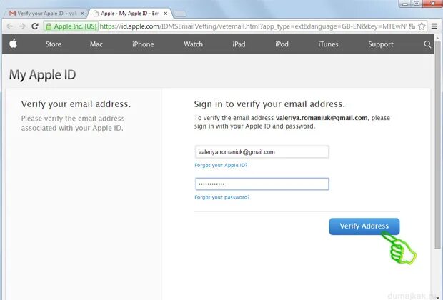Click the password input field
Screen dimensions: 443x300
point(262,184)
